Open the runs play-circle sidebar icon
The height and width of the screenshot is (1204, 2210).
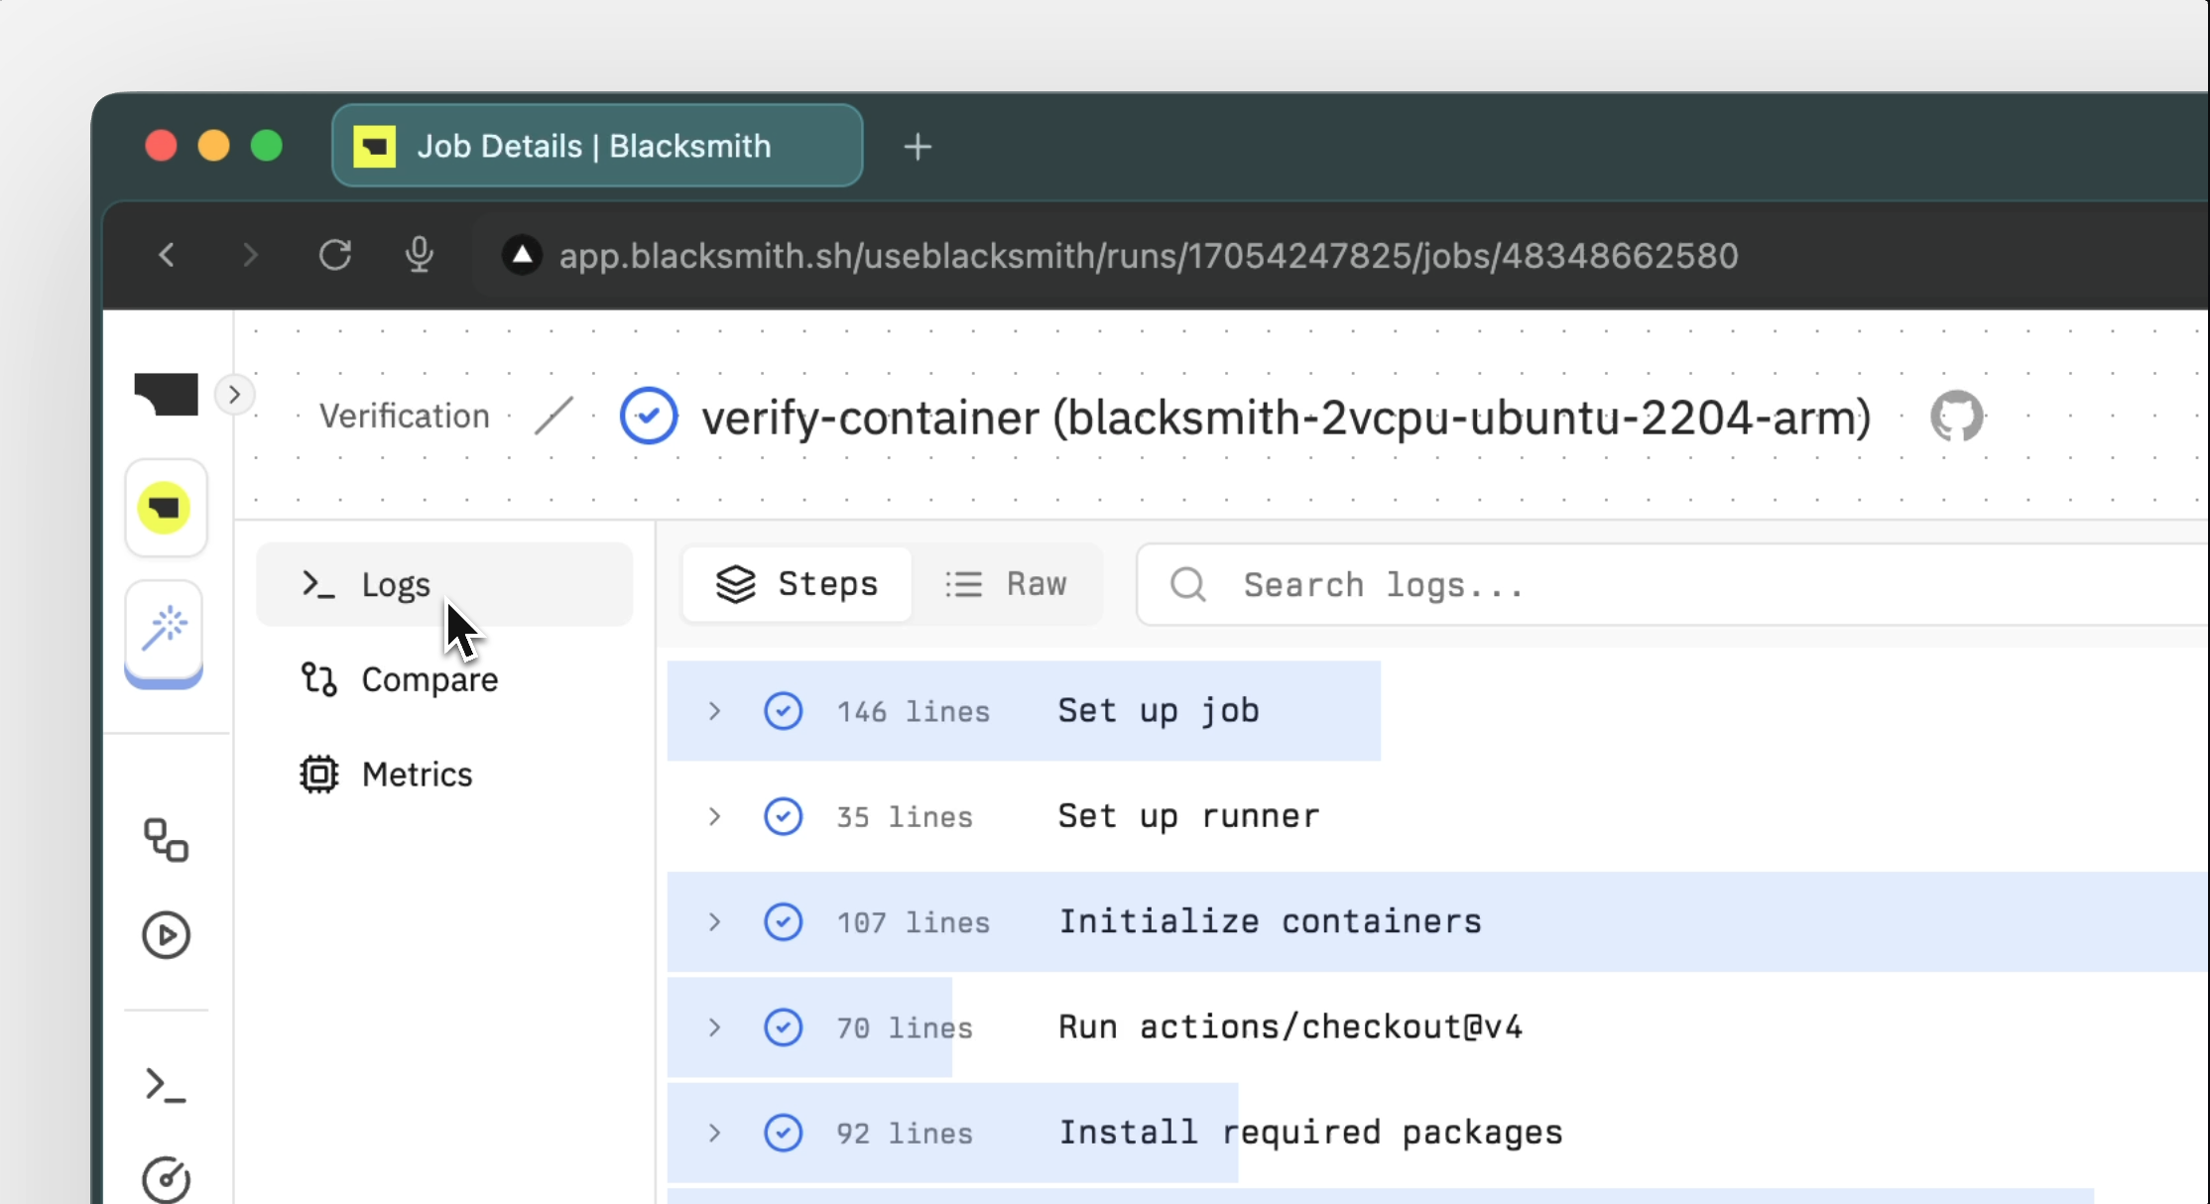(x=166, y=935)
